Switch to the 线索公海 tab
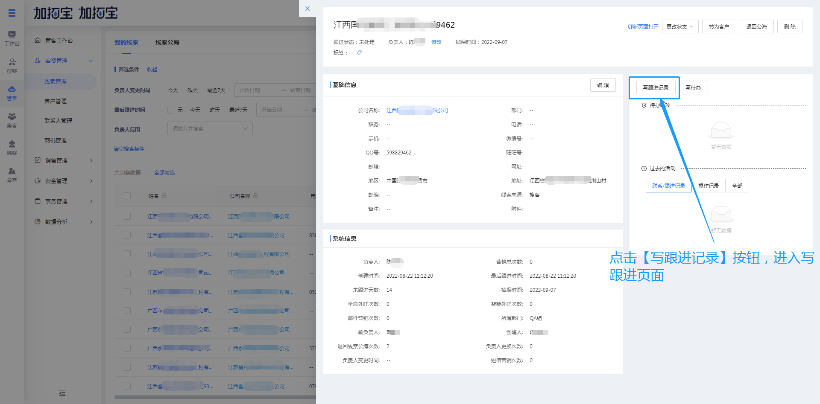The width and height of the screenshot is (820, 404). [x=167, y=42]
